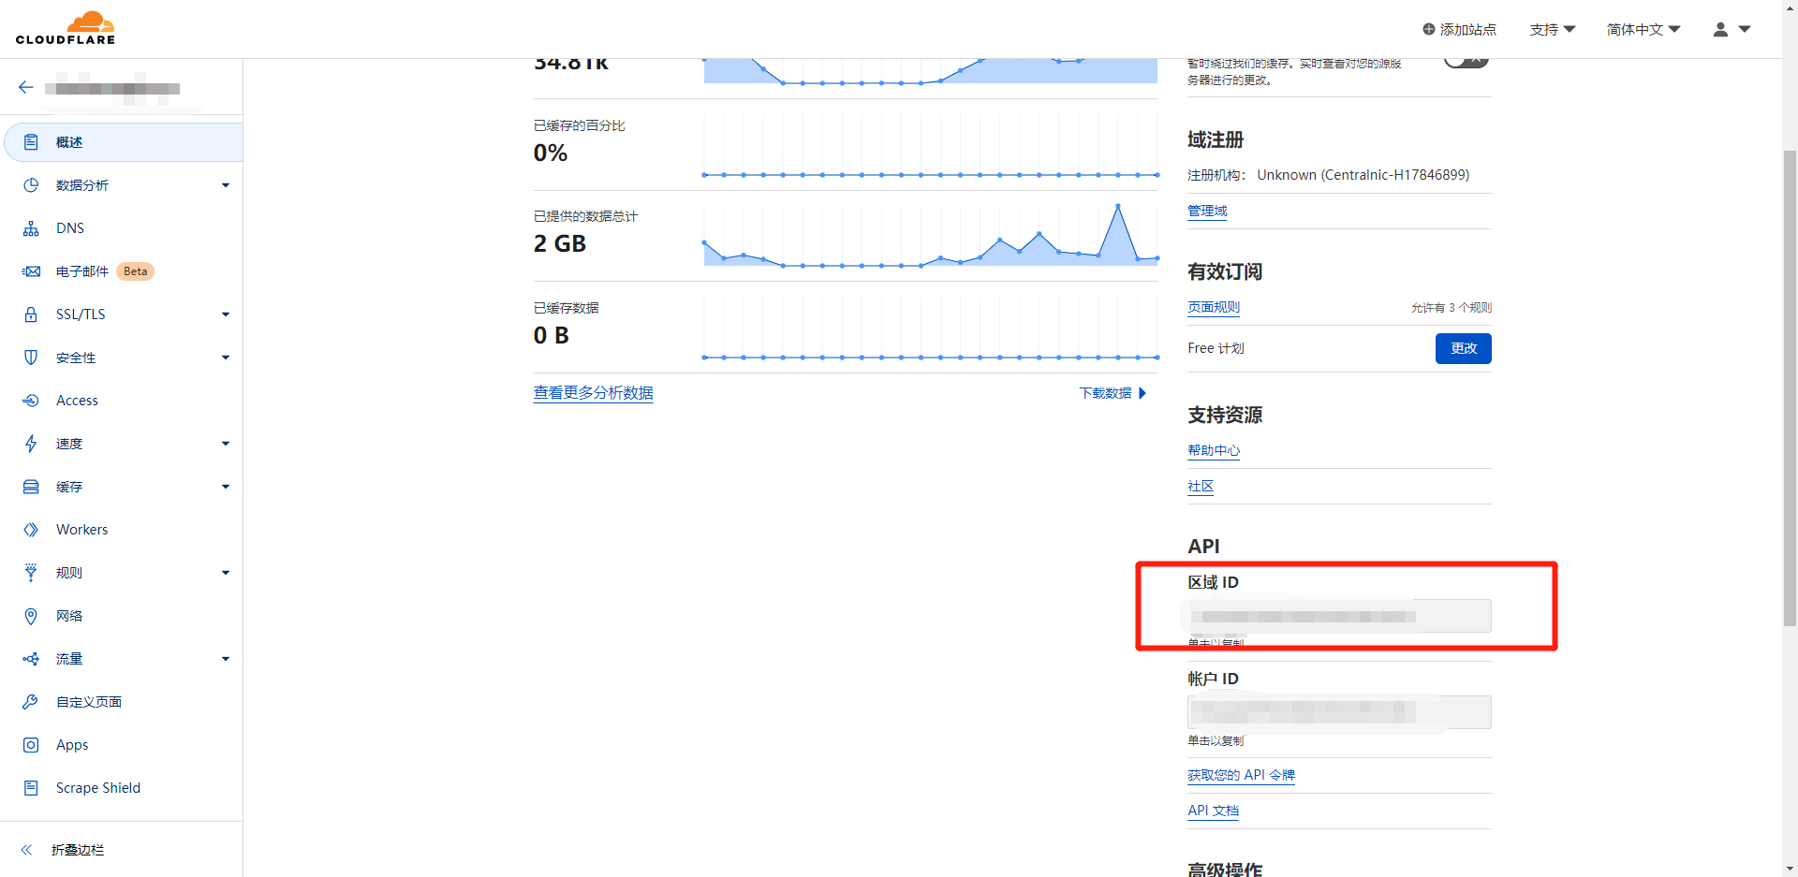Click the DNS network icon
This screenshot has height=877, width=1798.
click(x=31, y=228)
